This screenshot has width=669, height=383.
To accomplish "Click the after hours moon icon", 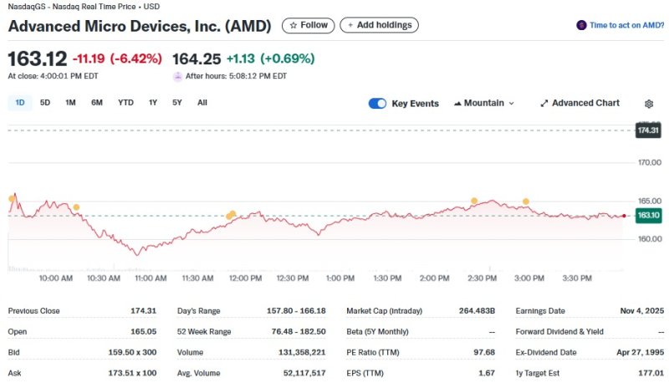I will [177, 76].
